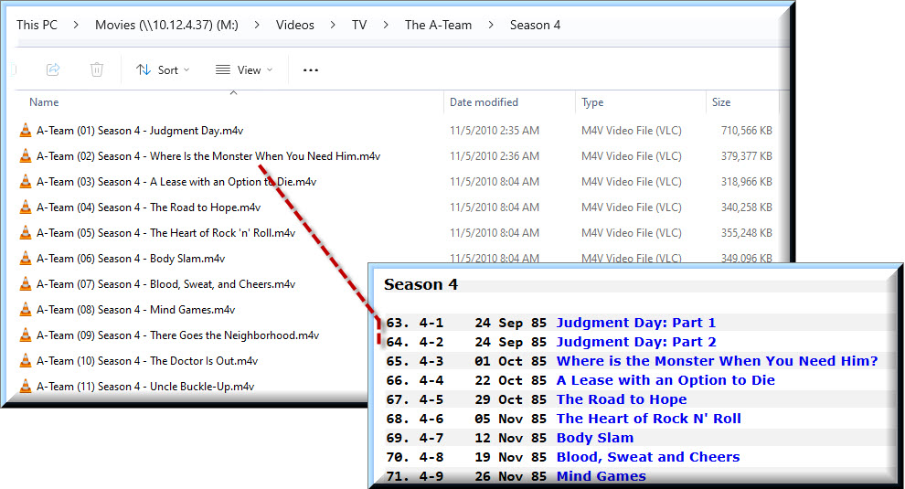This screenshot has height=489, width=905.
Task: Click the 710,566 KB size value
Action: pyautogui.click(x=746, y=131)
